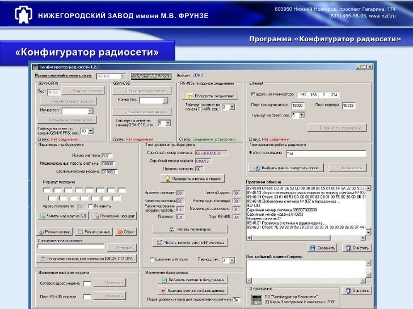
Task: Click the IP address of communicator field
Action: (x=318, y=95)
